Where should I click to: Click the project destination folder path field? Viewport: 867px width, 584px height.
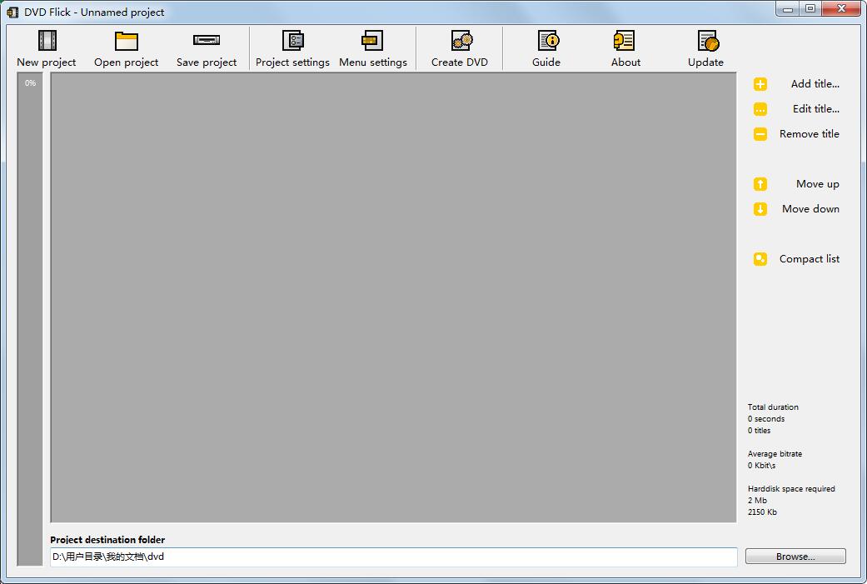coord(394,557)
